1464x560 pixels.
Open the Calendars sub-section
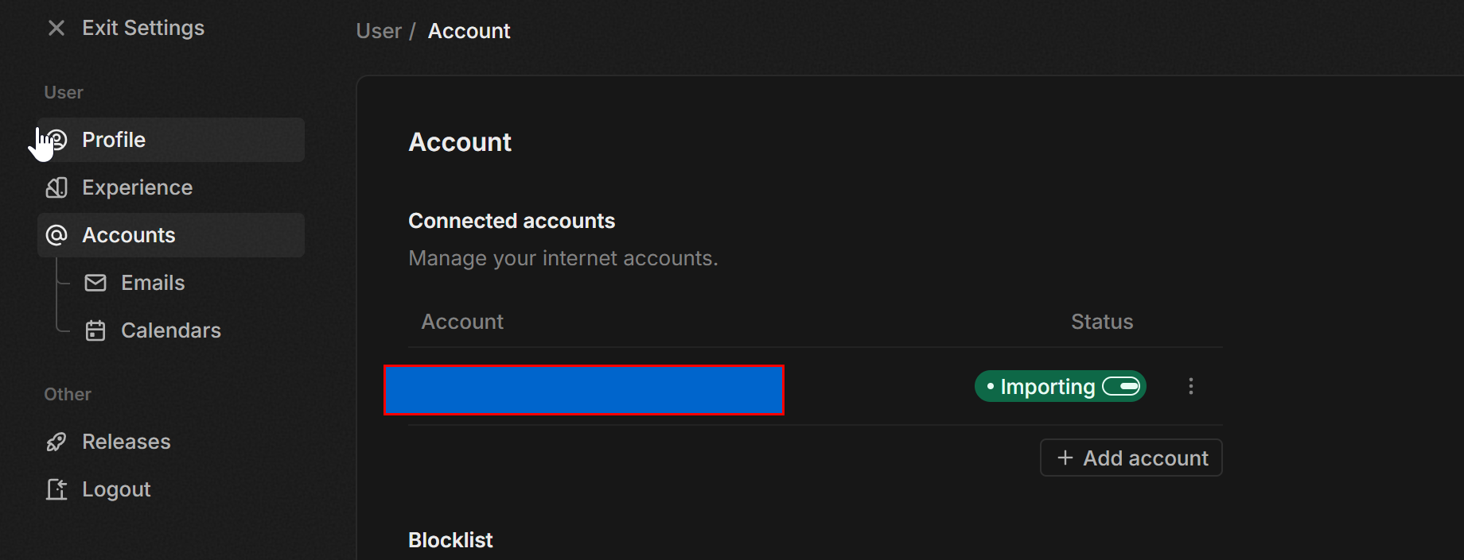point(171,330)
